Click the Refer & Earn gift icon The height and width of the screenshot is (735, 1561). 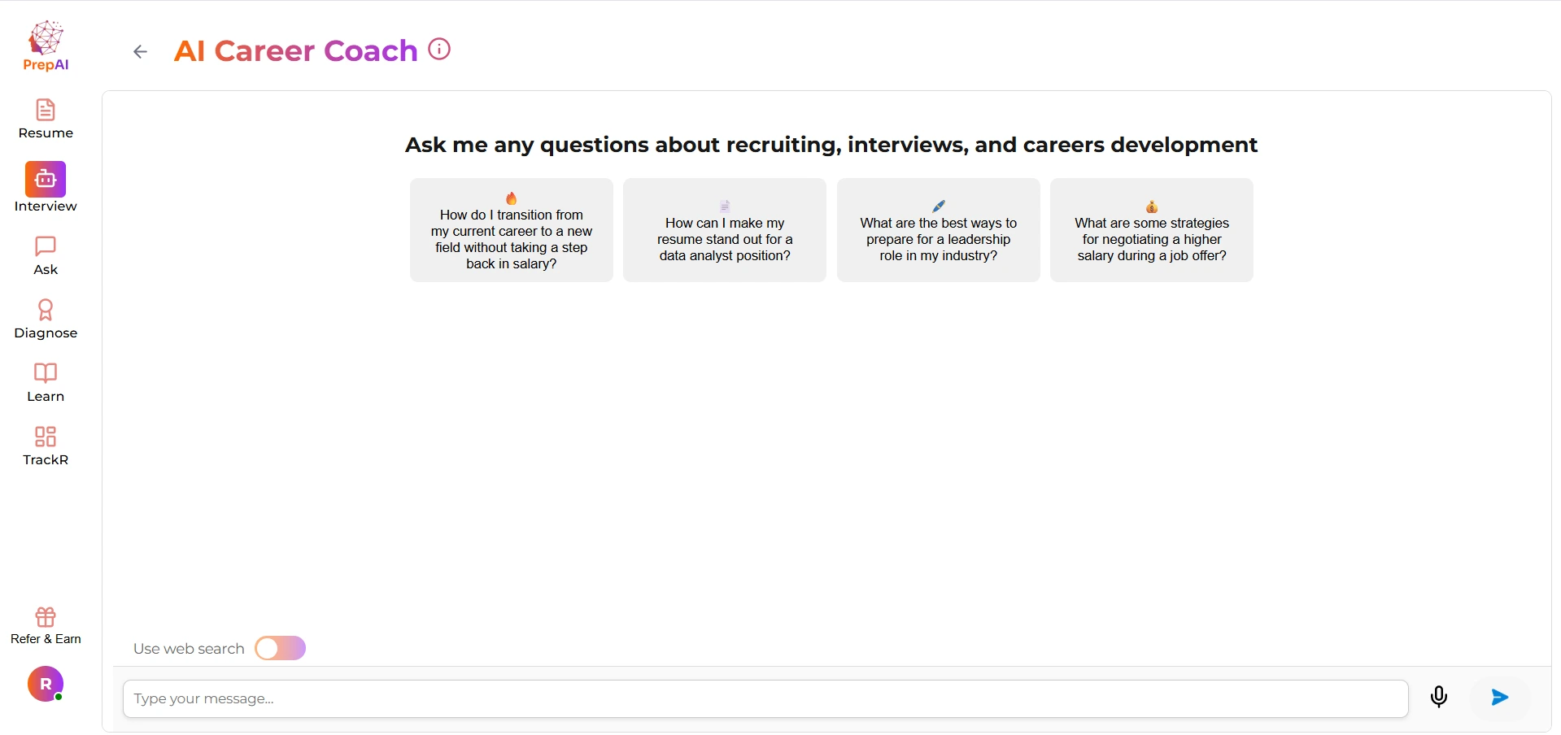pos(45,617)
